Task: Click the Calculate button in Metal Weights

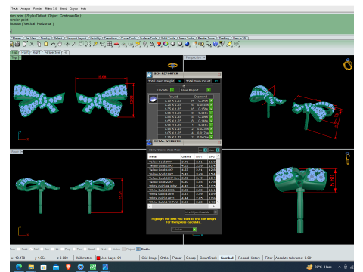Action: point(184,230)
